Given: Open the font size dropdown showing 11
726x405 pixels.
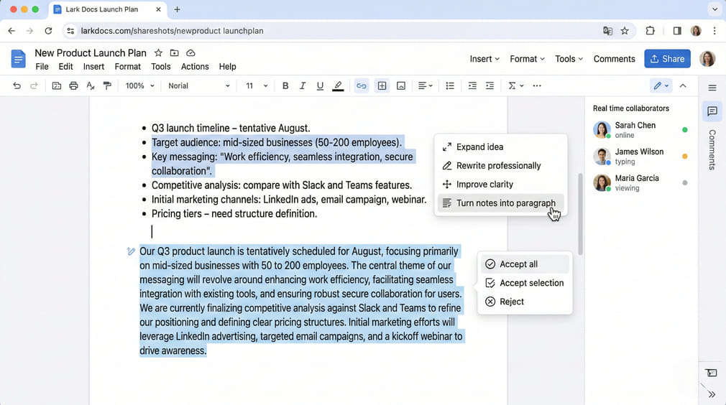Looking at the screenshot, I should coord(257,85).
